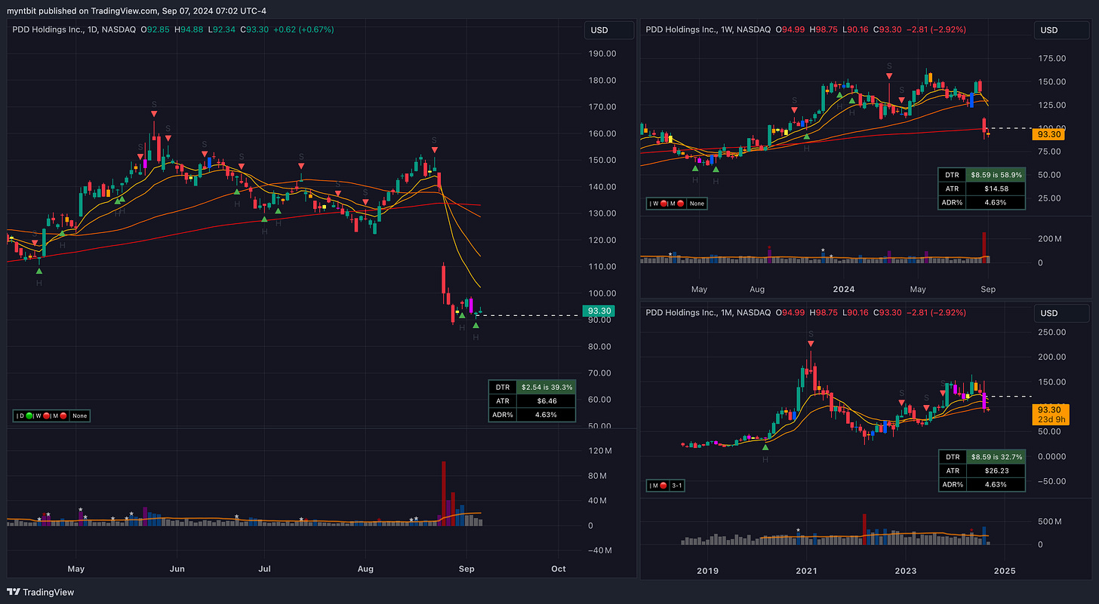Click the '$8.59 is 32.7%' DTR cell
The width and height of the screenshot is (1099, 604).
click(995, 457)
